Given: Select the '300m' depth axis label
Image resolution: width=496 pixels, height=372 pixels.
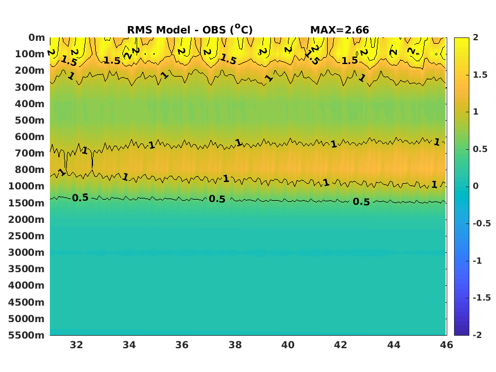Looking at the screenshot, I should click(x=29, y=87).
